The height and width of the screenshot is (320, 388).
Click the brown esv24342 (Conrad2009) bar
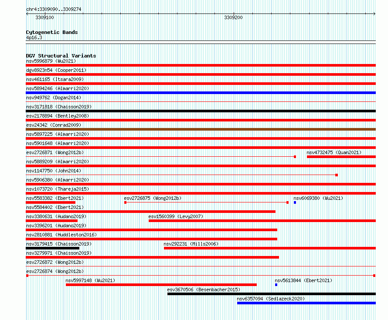[201, 129]
